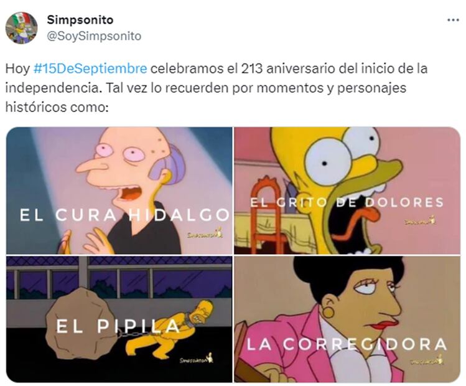Open the bald Mr. Burns priest picture
The width and height of the screenshot is (466, 386).
pos(119,191)
